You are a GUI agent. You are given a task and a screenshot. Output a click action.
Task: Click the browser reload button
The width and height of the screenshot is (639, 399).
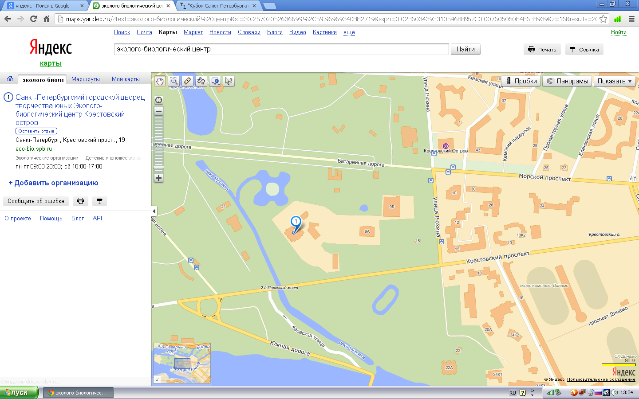point(33,19)
